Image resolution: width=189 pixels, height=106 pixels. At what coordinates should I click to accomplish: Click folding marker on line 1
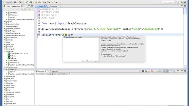point(40,9)
